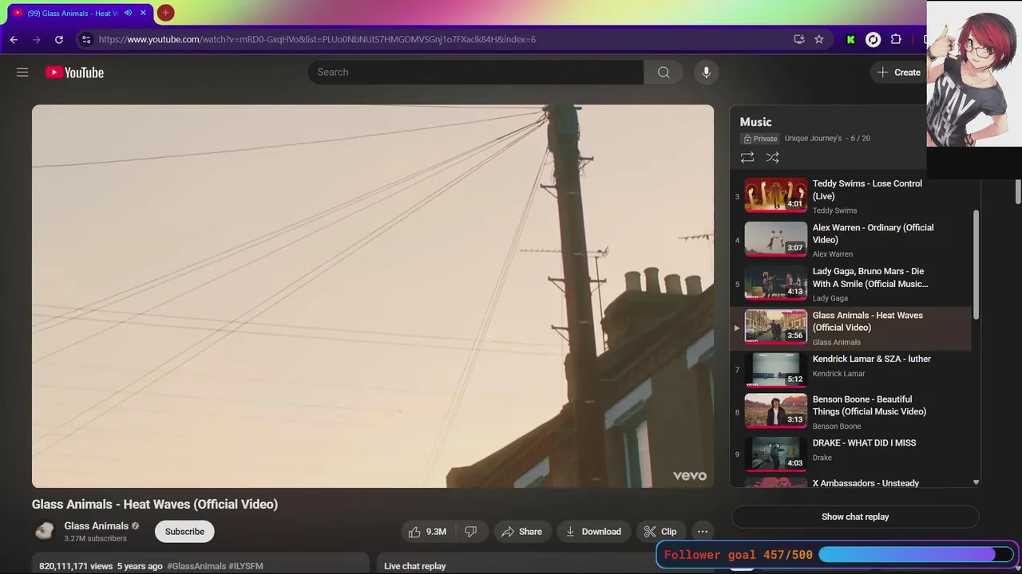Play DRAKE - WHAT DID I MISS
Viewport: 1022px width, 574px height.
[x=851, y=454]
